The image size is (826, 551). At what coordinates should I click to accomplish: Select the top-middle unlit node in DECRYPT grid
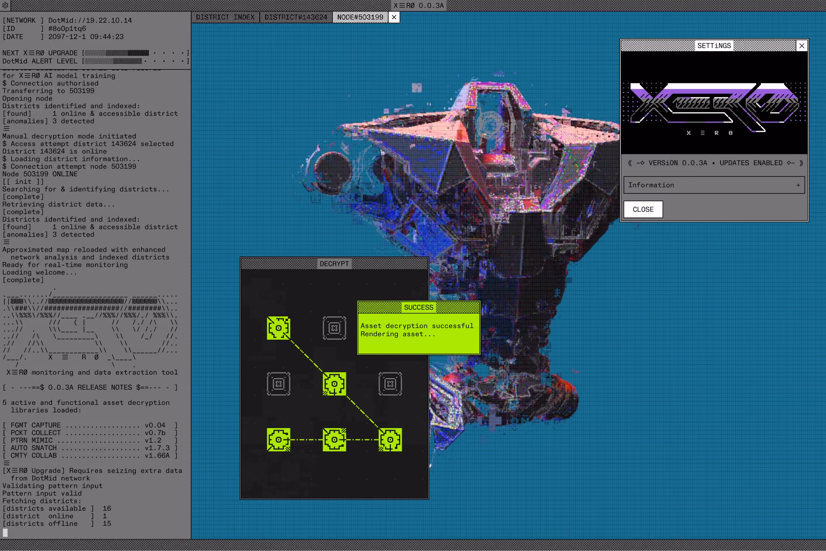(334, 328)
